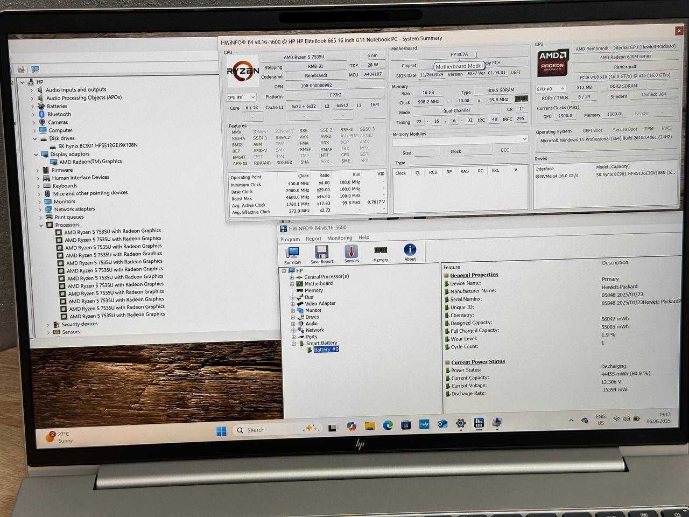Open Task View icon on the taskbar
The height and width of the screenshot is (517, 689).
333,428
